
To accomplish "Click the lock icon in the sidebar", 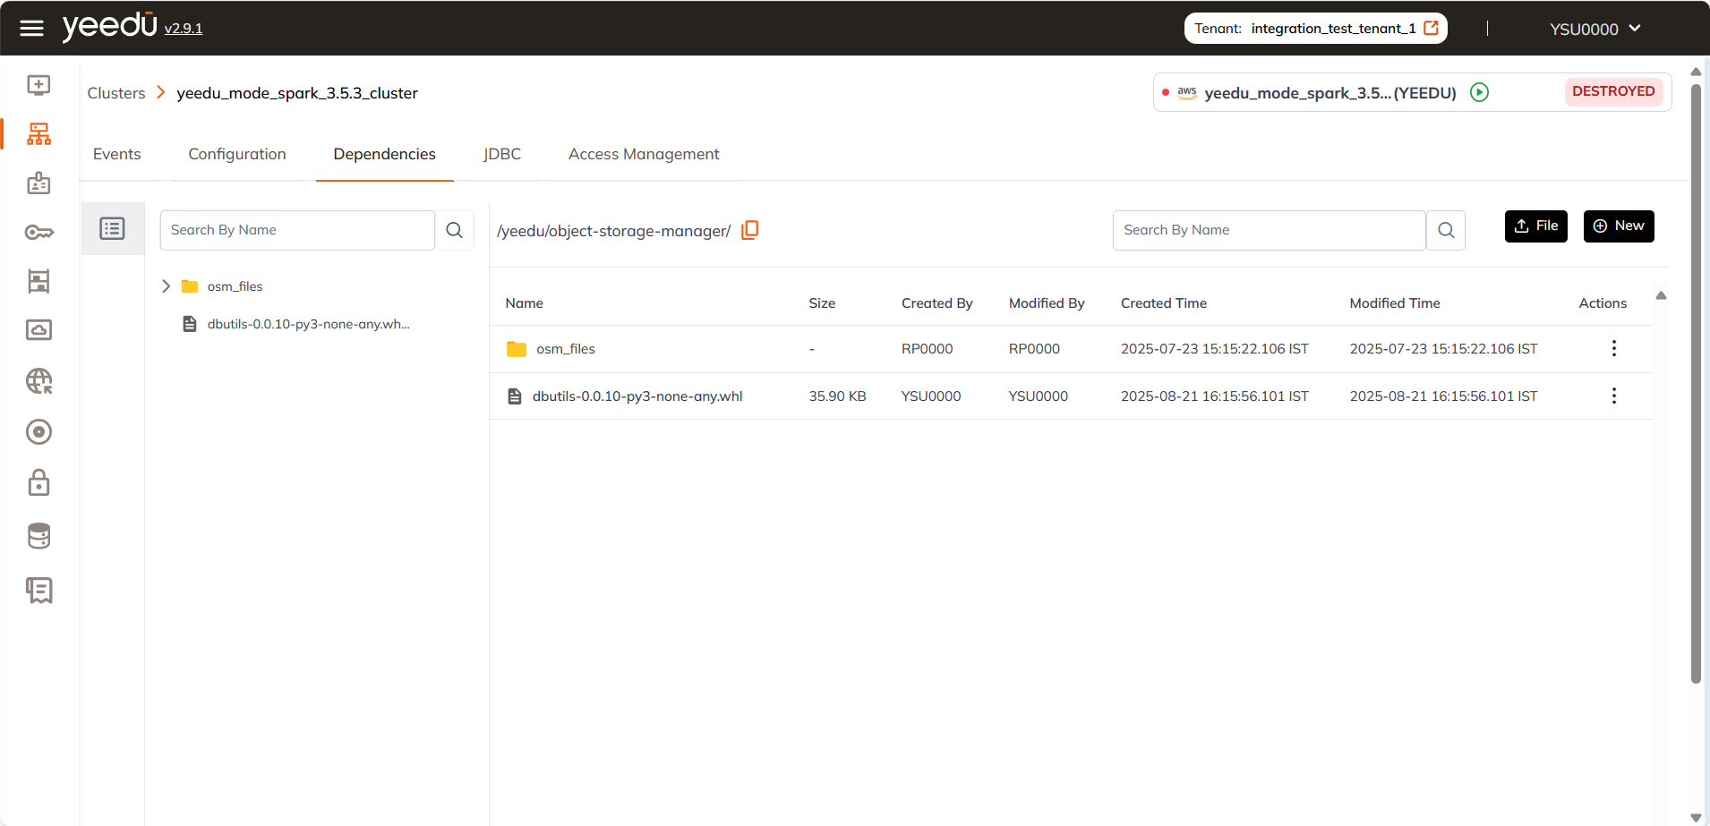I will click(x=38, y=483).
